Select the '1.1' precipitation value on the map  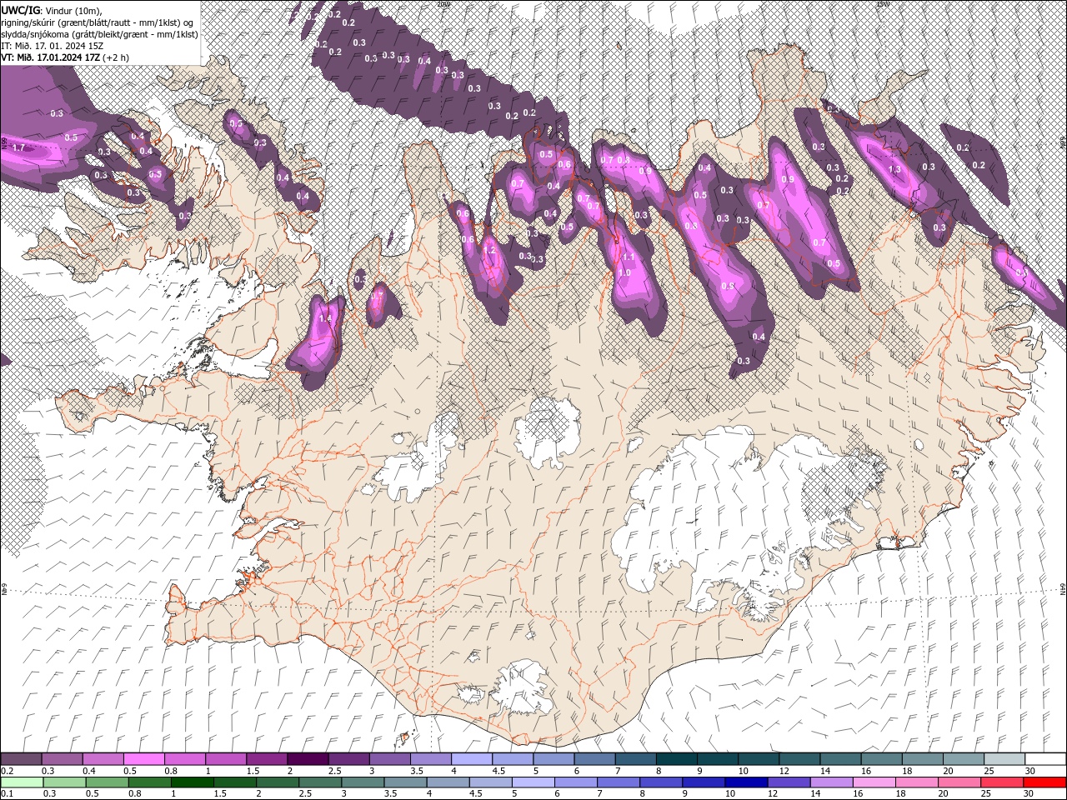click(628, 257)
